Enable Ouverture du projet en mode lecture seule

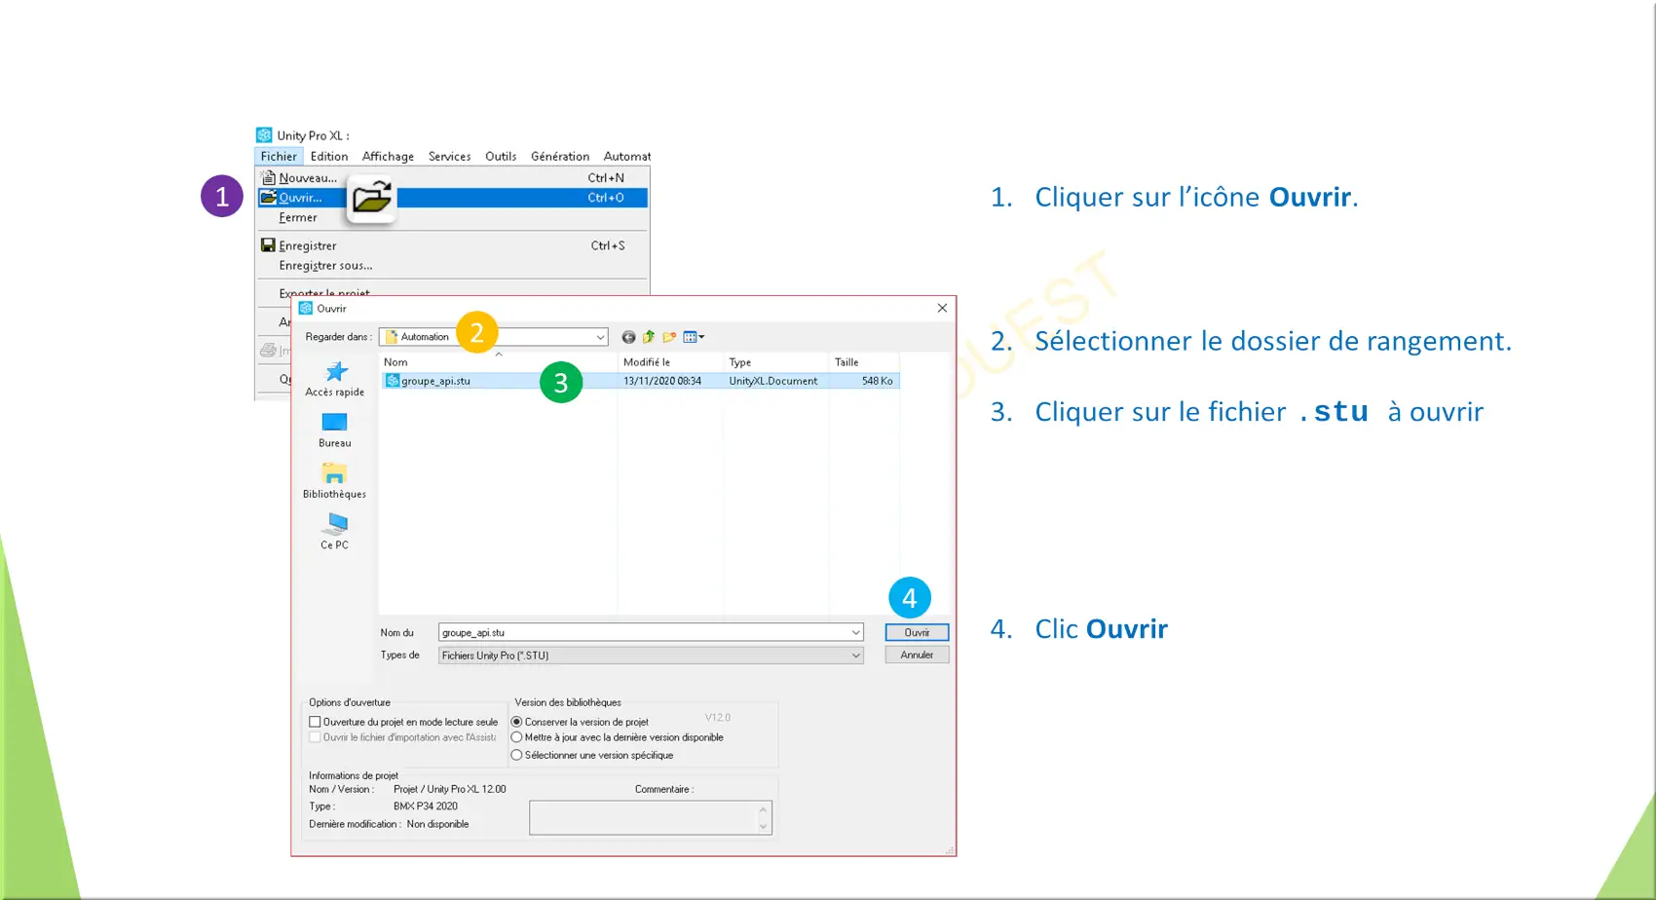315,722
